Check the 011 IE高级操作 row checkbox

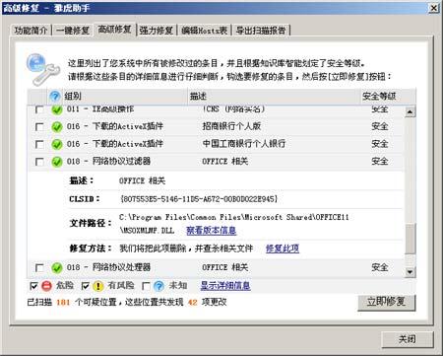click(x=39, y=109)
